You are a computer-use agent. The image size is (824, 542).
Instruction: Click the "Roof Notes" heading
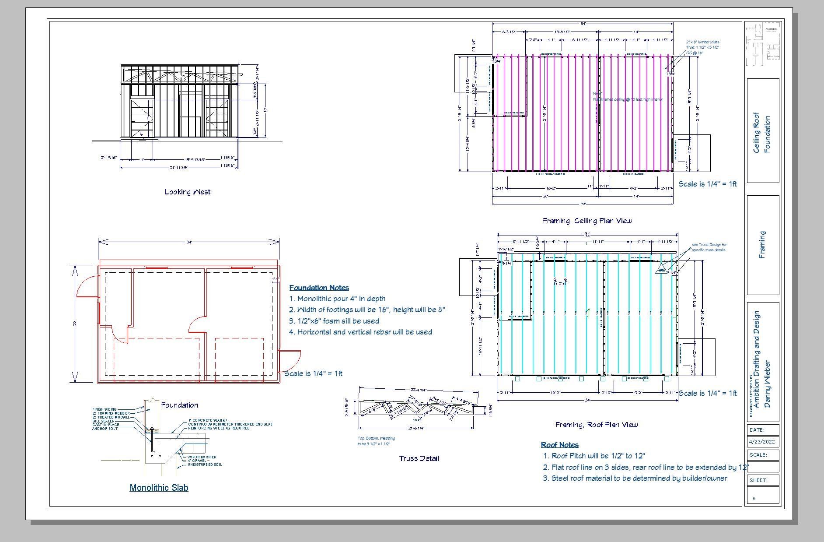click(560, 445)
